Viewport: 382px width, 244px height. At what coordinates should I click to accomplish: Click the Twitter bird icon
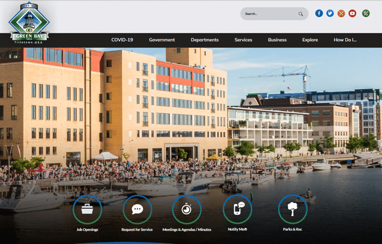[330, 13]
